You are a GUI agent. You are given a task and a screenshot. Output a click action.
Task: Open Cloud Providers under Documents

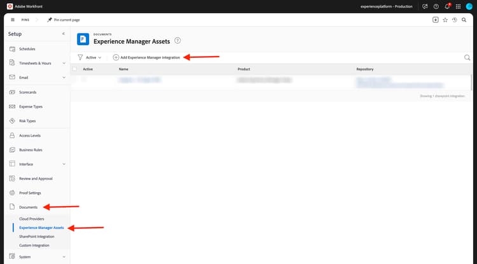pyautogui.click(x=32, y=219)
